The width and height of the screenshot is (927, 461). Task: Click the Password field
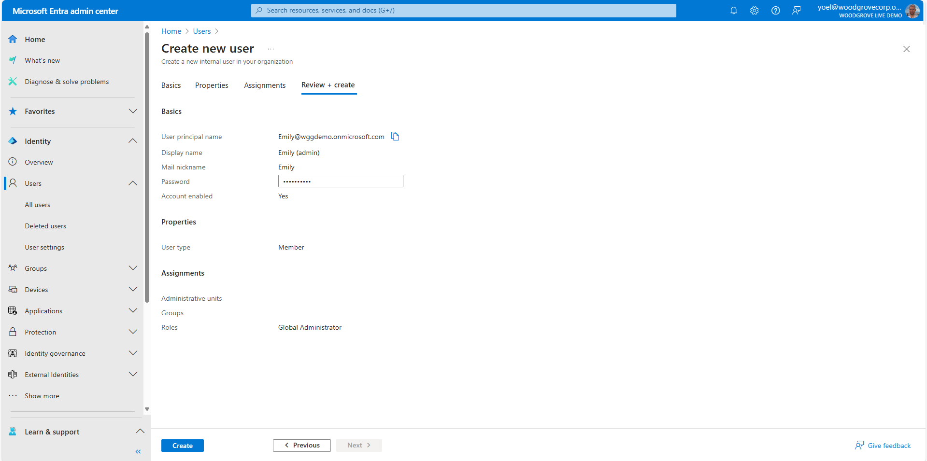[x=341, y=182]
